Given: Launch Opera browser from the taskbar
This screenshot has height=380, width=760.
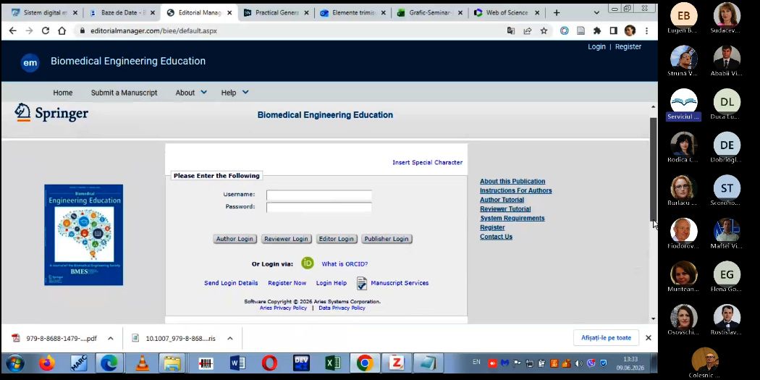Looking at the screenshot, I should (269, 363).
